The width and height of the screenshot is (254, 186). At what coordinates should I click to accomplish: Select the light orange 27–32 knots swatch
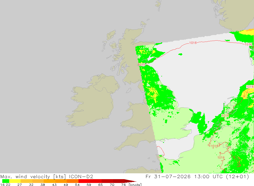(26, 181)
